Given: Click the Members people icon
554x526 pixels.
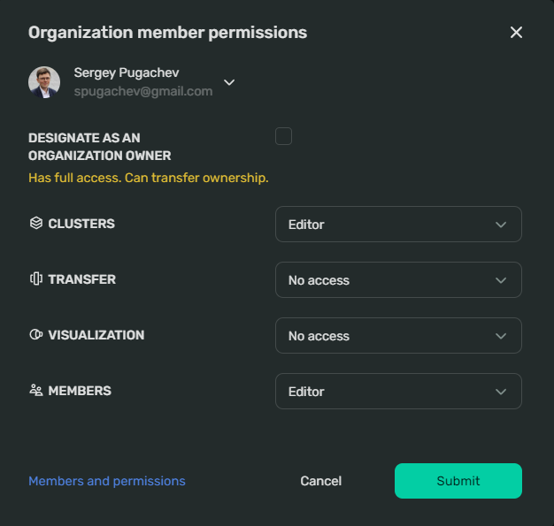Looking at the screenshot, I should (36, 390).
